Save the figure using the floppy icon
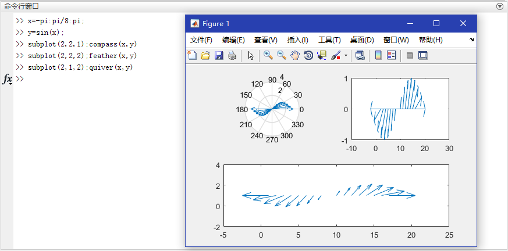 point(219,56)
